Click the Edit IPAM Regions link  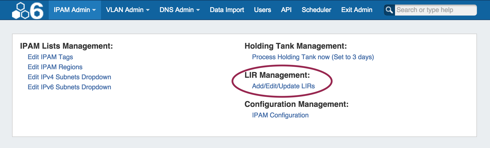pos(55,67)
